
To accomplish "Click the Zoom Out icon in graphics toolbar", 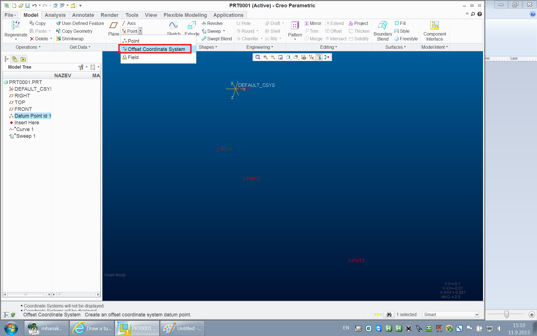I will [x=273, y=57].
